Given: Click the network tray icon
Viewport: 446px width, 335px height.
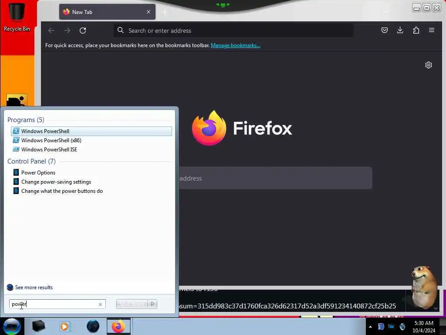Looking at the screenshot, I should (392, 327).
